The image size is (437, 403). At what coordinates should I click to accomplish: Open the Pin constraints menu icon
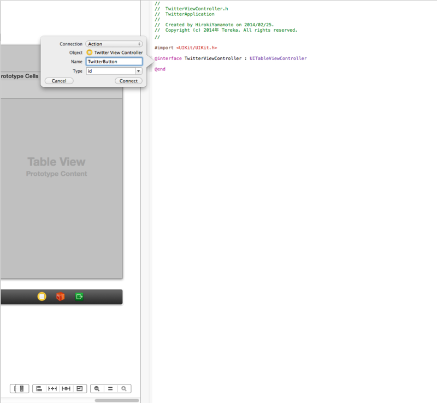pos(52,388)
